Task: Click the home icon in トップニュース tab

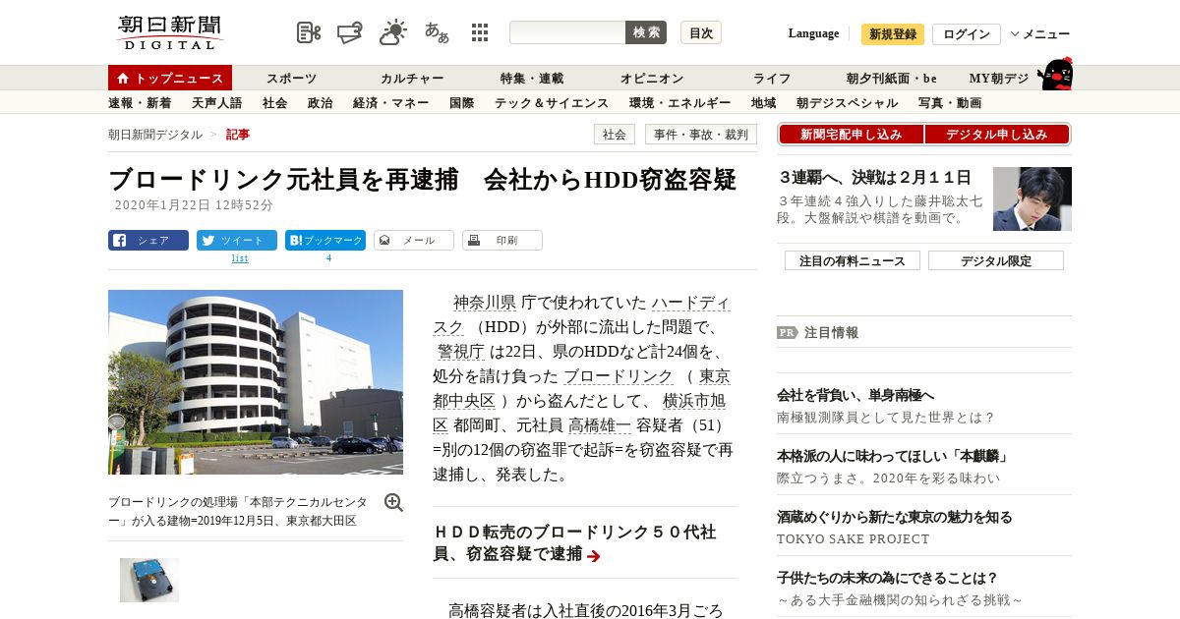Action: 123,78
